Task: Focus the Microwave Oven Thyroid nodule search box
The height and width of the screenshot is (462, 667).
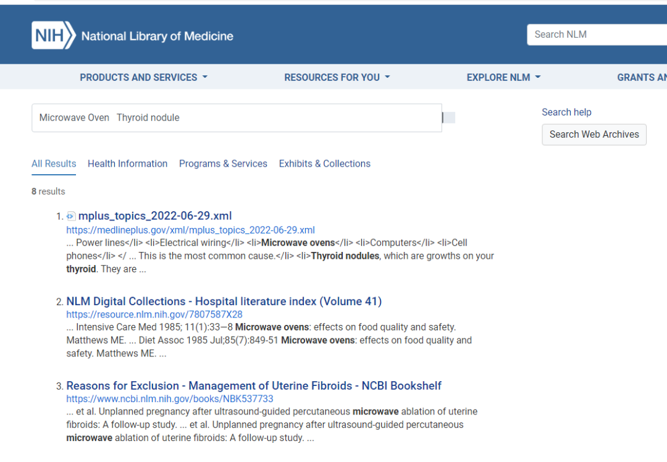Action: pyautogui.click(x=237, y=118)
